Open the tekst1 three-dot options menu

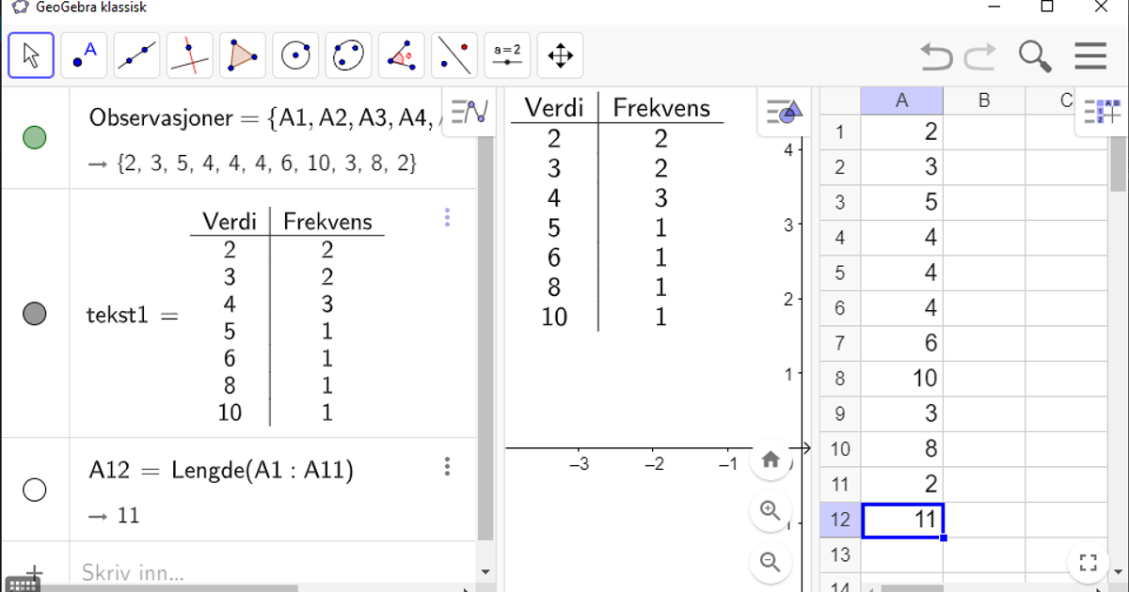click(x=447, y=217)
